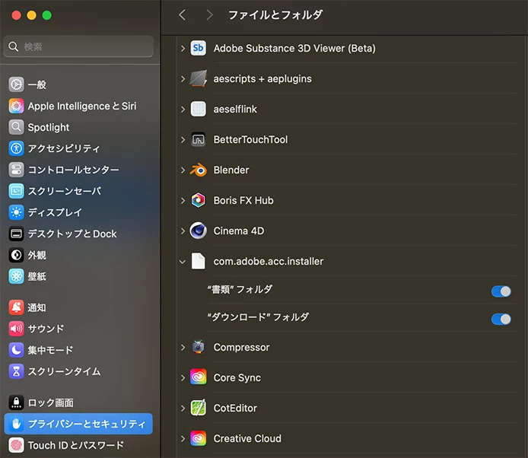Click the Compressor app icon
The height and width of the screenshot is (458, 528).
pos(198,347)
